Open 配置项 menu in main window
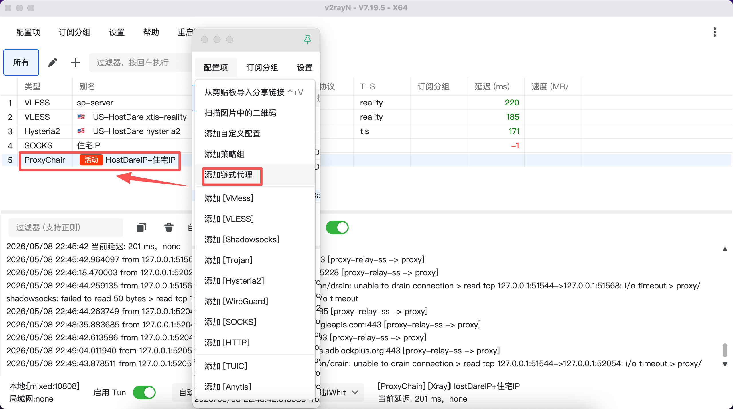 click(x=28, y=32)
